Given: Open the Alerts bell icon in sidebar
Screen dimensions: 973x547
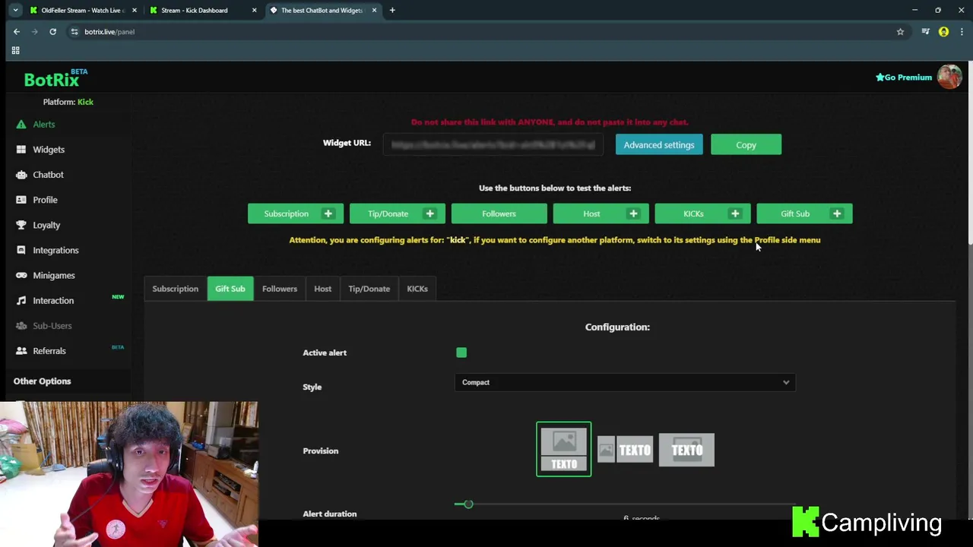Looking at the screenshot, I should [x=21, y=125].
